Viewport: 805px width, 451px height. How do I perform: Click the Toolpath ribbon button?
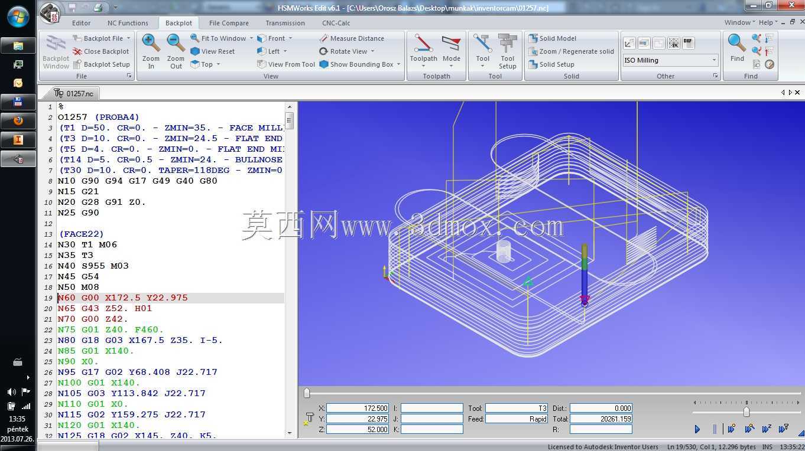[x=423, y=51]
